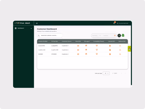
Task: View Traceability Report for custinv002 row
Action: 97,46
